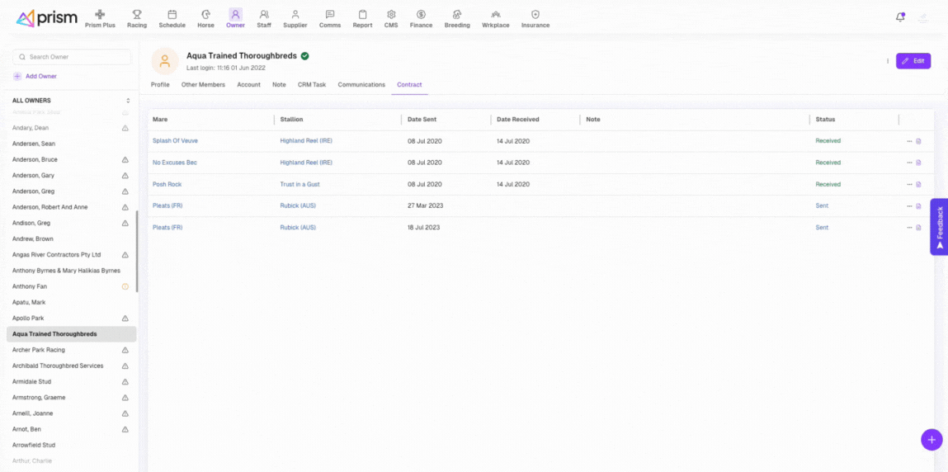Switch to the Communications tab
The image size is (948, 472).
pos(361,85)
